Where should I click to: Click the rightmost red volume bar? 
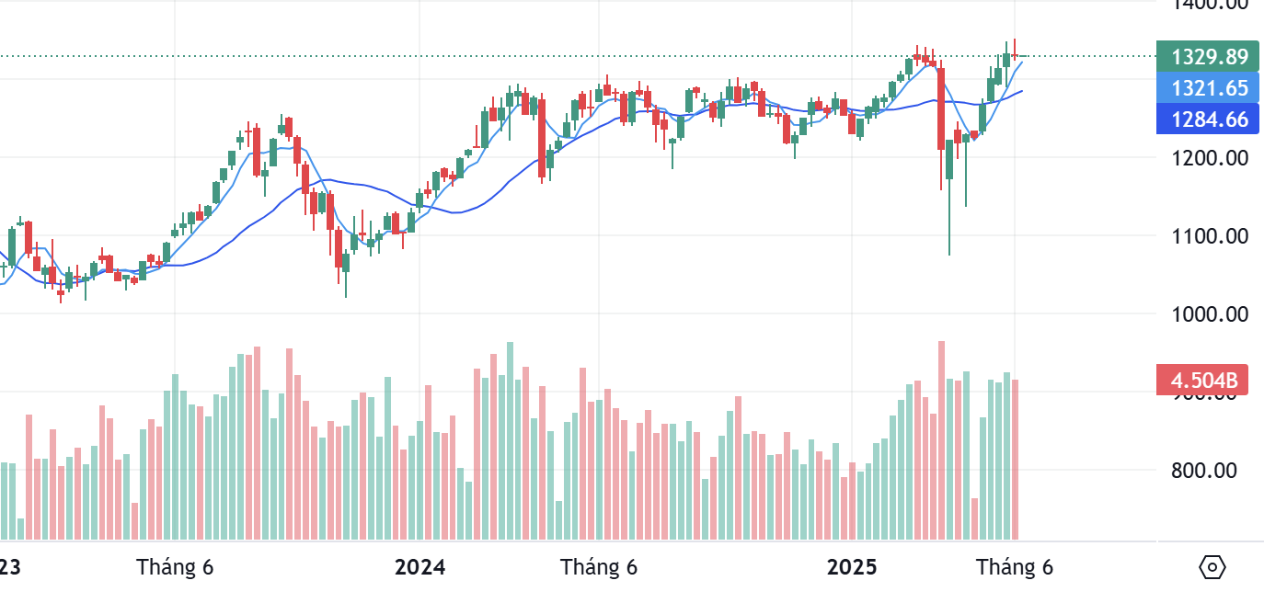(1016, 460)
